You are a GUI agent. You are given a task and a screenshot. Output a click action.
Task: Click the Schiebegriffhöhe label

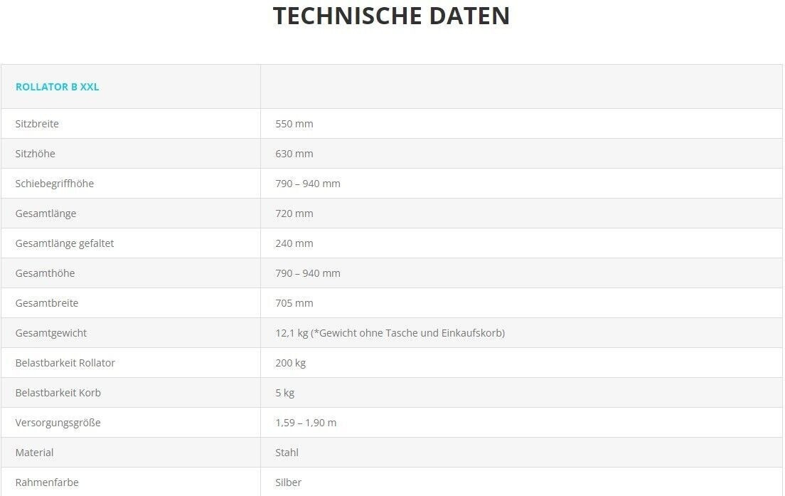click(x=55, y=184)
